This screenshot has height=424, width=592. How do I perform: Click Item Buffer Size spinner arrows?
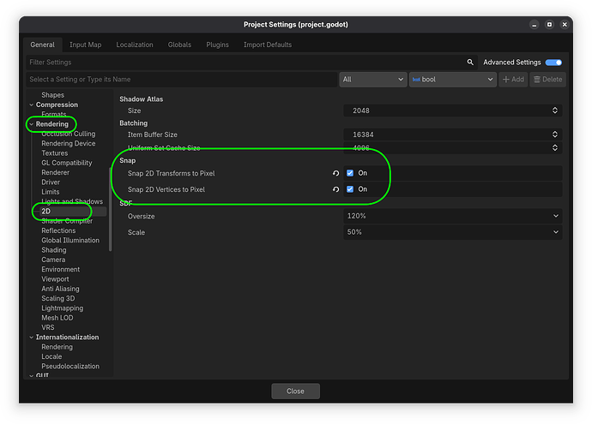555,134
